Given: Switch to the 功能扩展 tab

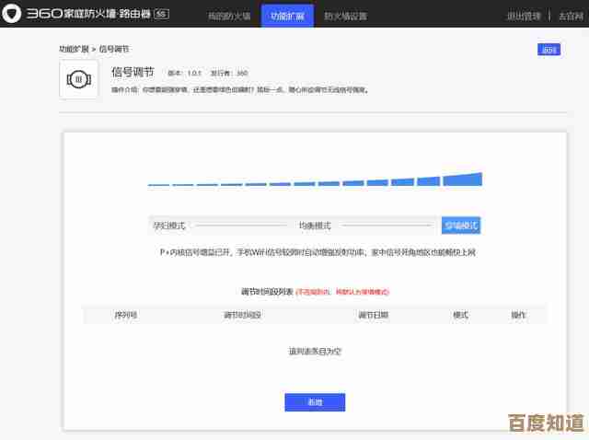Looking at the screenshot, I should [286, 16].
